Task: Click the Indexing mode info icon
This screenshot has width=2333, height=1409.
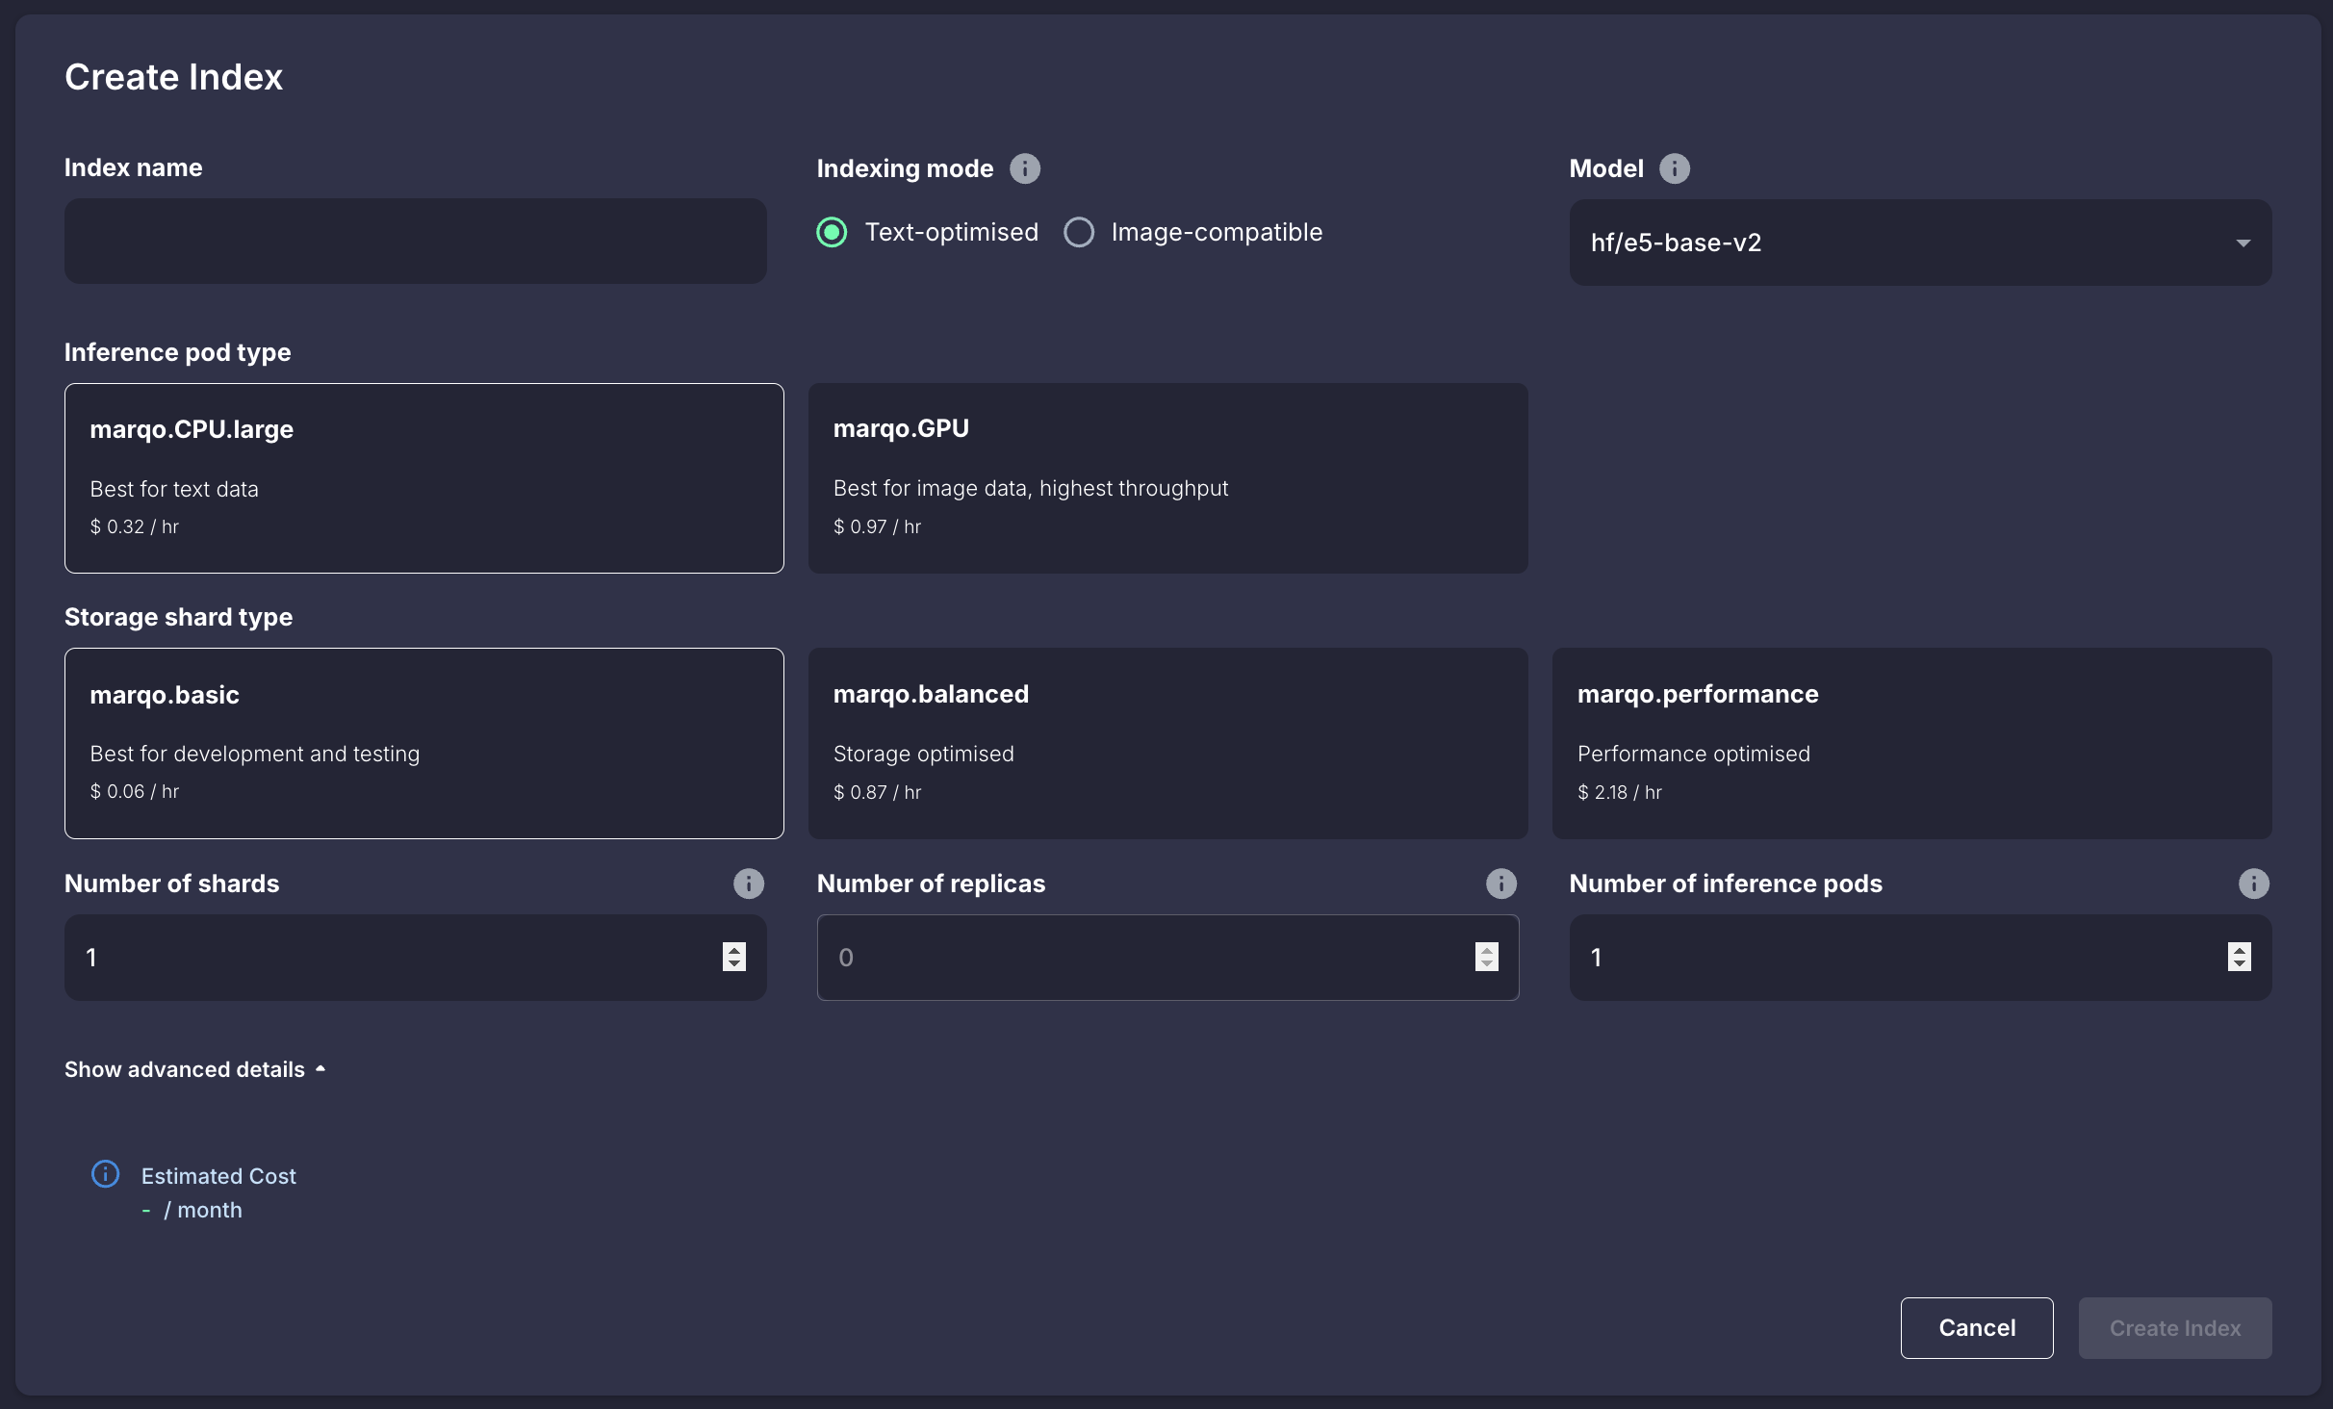Action: [1024, 168]
